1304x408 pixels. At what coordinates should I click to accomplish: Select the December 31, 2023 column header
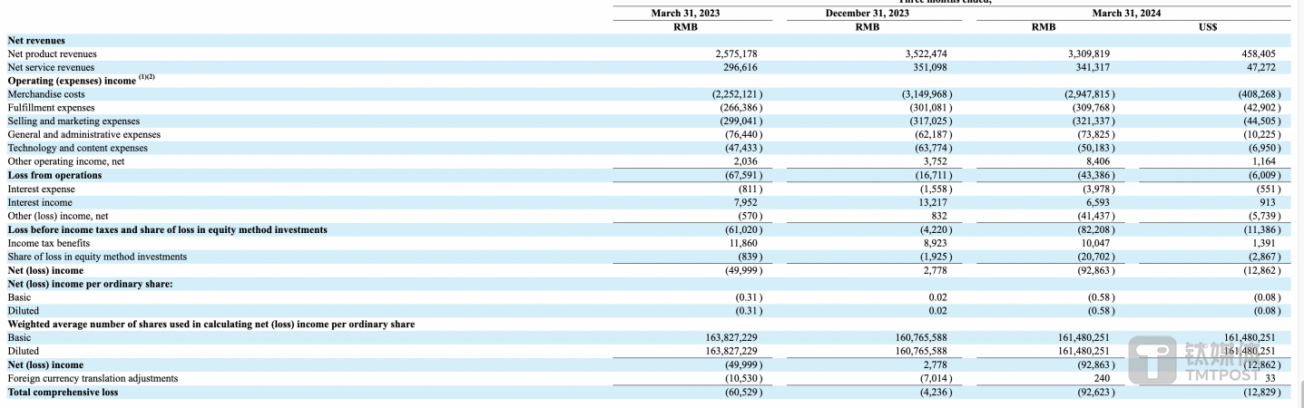click(x=867, y=14)
